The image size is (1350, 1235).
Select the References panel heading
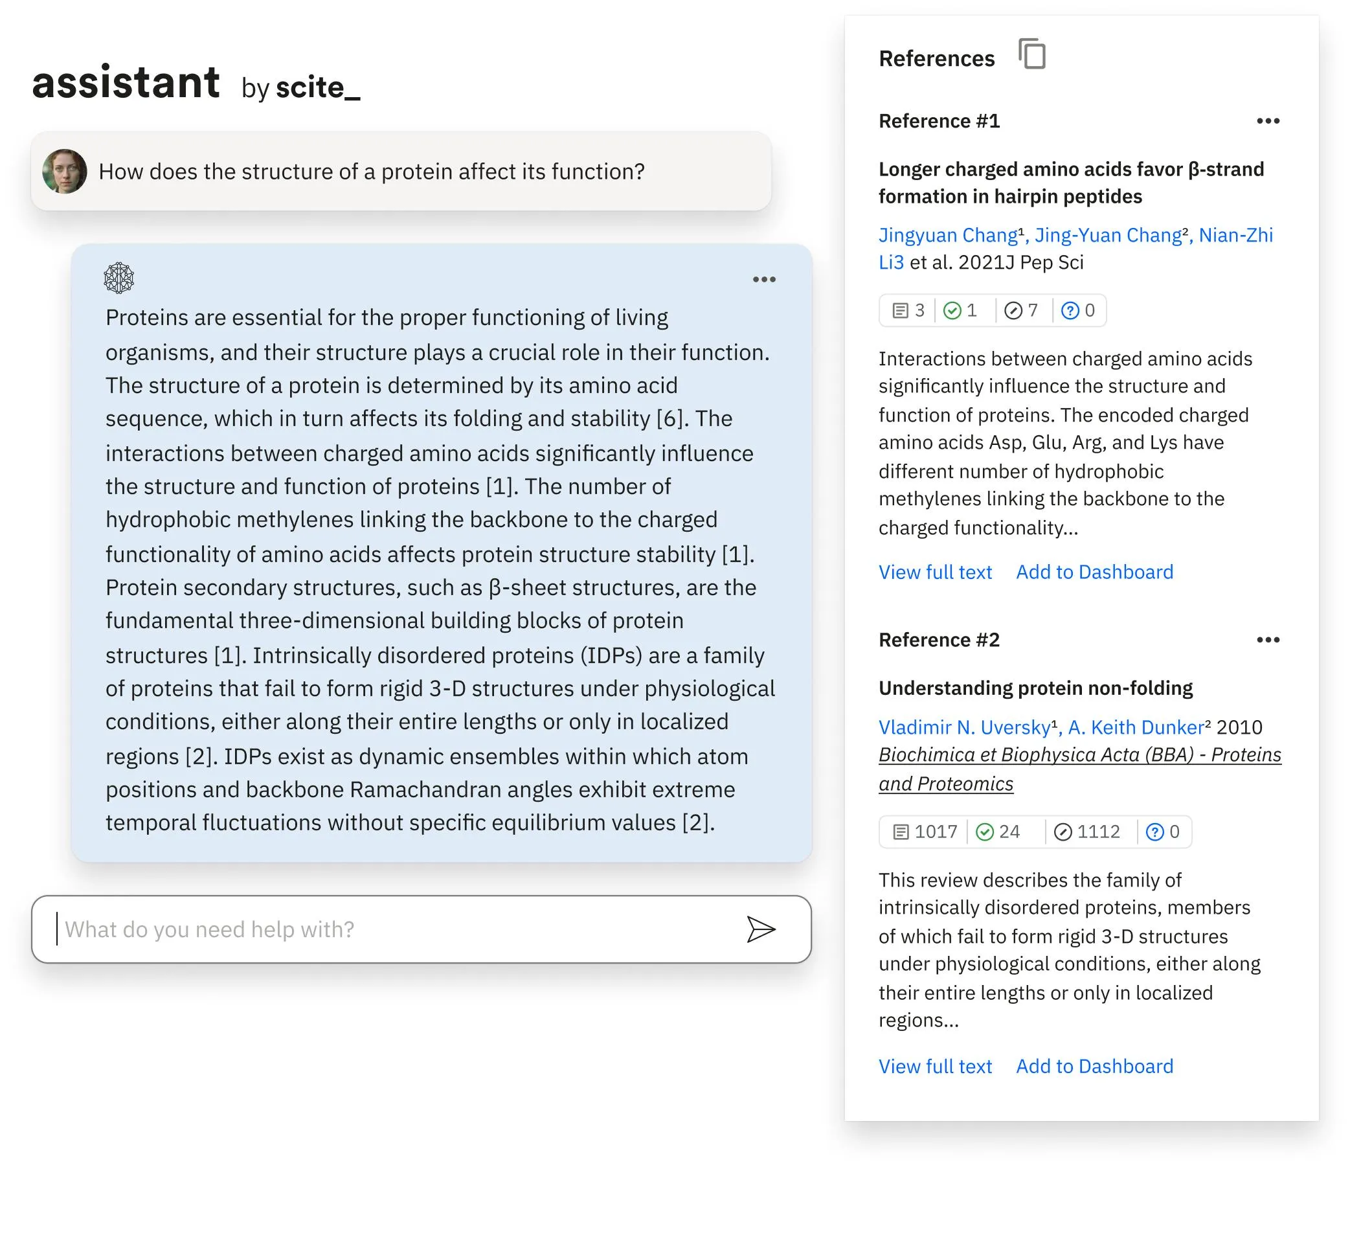936,58
